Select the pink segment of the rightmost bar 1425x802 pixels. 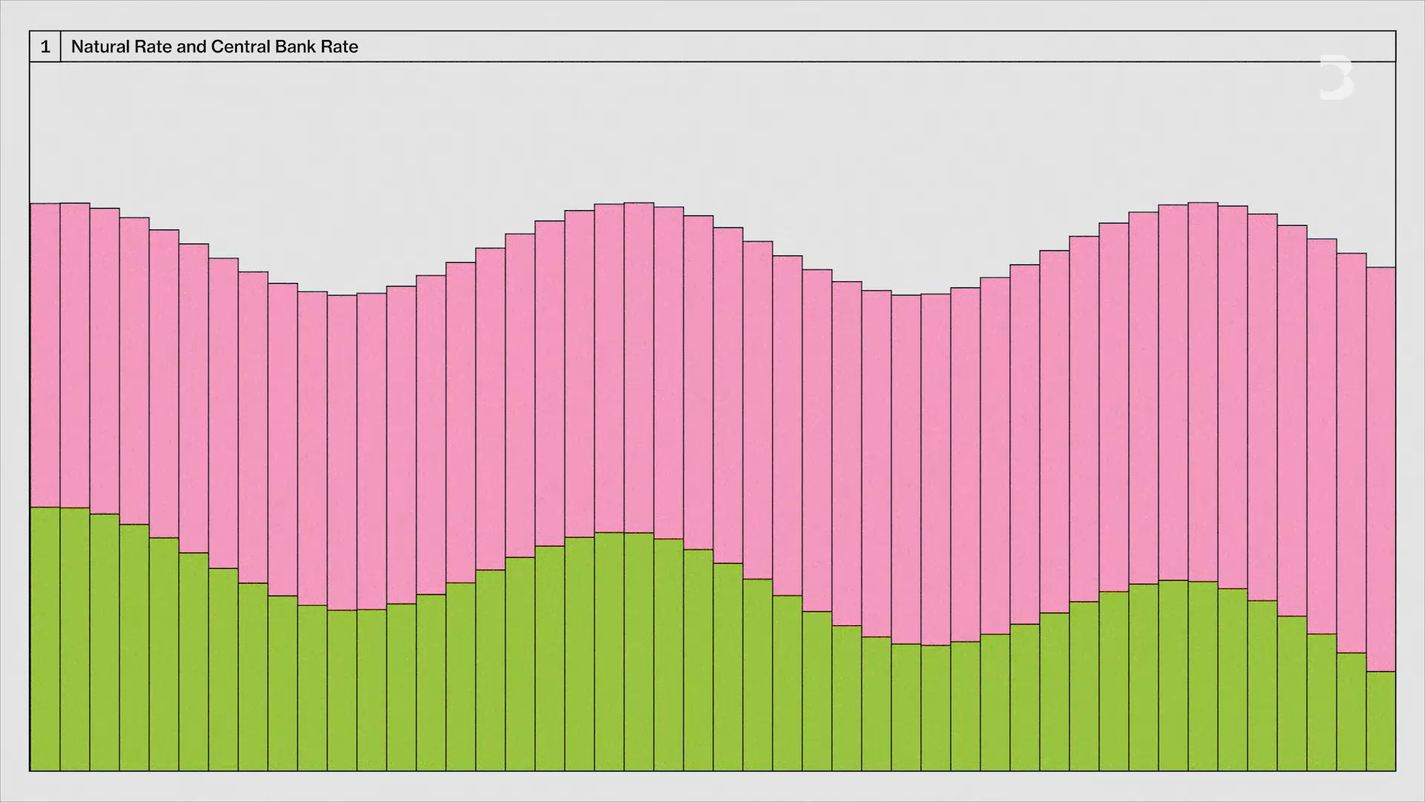[x=1380, y=469]
